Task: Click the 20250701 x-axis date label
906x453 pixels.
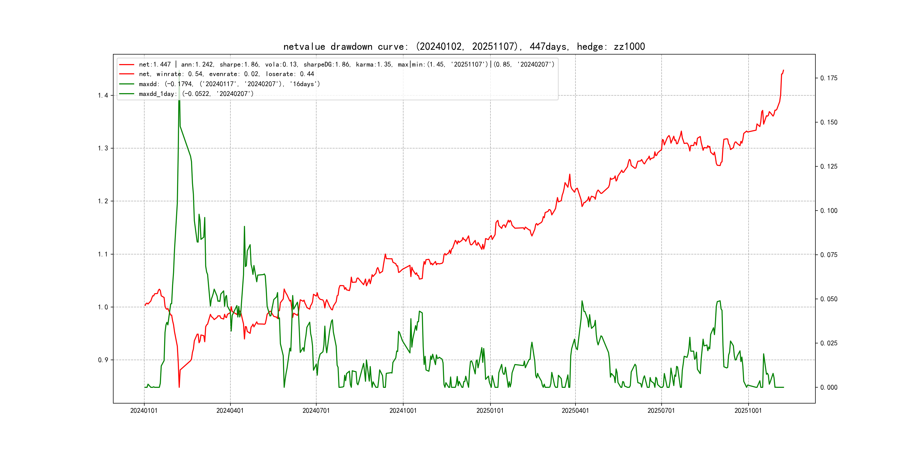Action: pos(661,410)
